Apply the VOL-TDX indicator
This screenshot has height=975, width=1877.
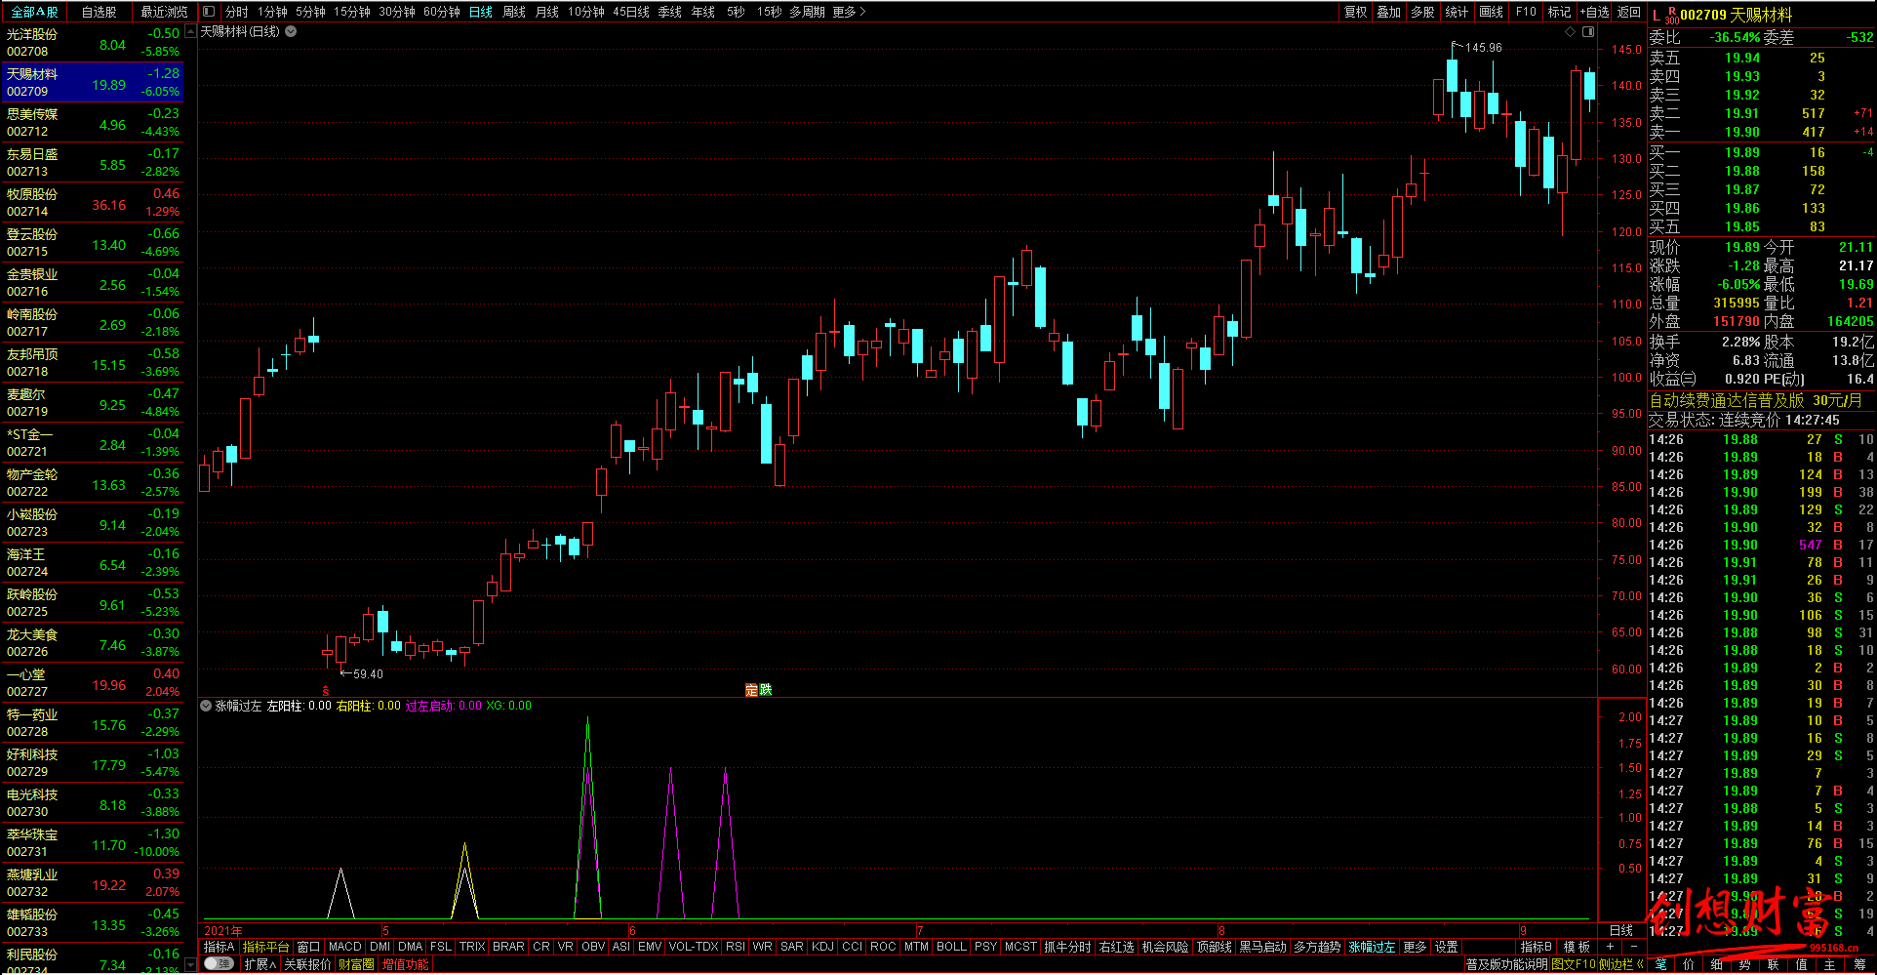pos(694,947)
